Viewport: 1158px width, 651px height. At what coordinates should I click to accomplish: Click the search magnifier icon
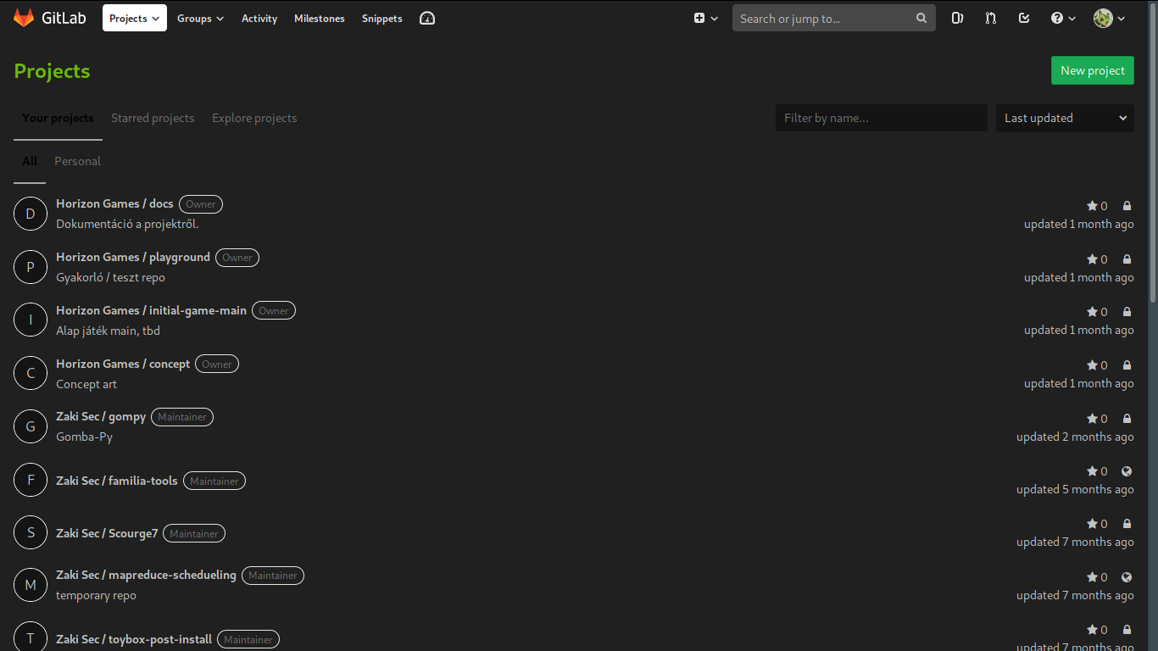(921, 17)
